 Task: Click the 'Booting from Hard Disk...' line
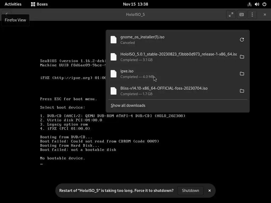(70, 145)
